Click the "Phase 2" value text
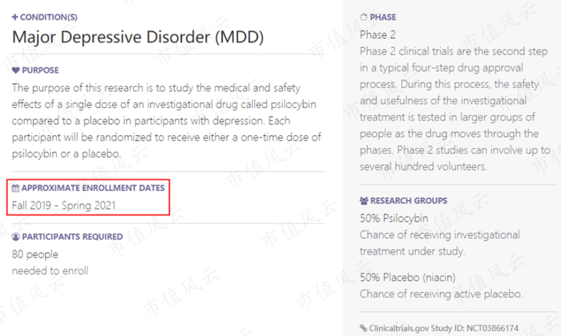The width and height of the screenshot is (561, 336). tap(377, 34)
